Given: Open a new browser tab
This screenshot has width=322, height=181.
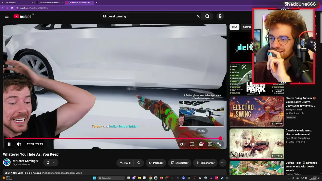Looking at the screenshot, I should tap(97, 3).
